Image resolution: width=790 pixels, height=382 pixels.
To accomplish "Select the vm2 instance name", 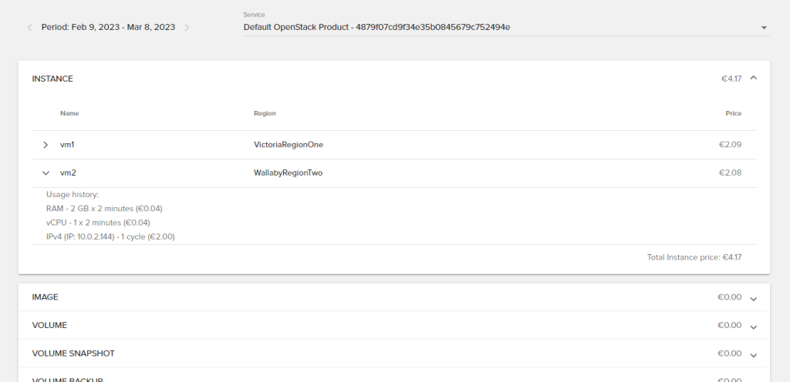I will tap(68, 173).
